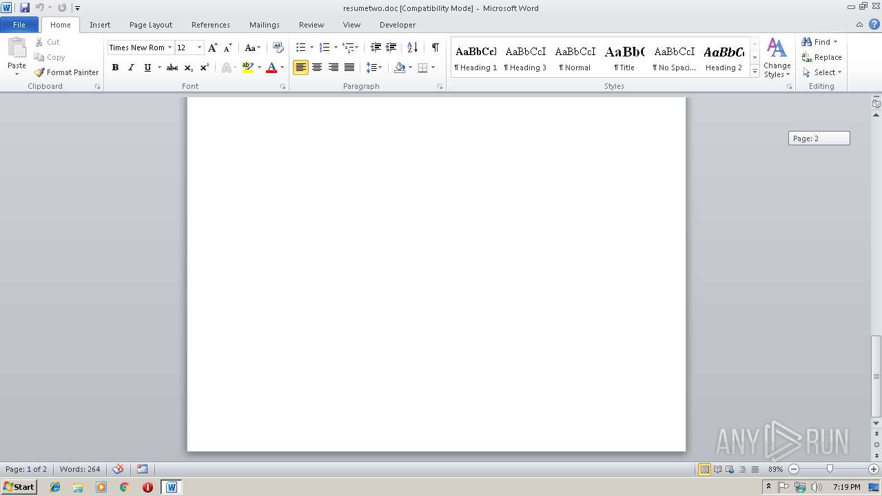Click the Undo icon in quick access toolbar

[39, 8]
